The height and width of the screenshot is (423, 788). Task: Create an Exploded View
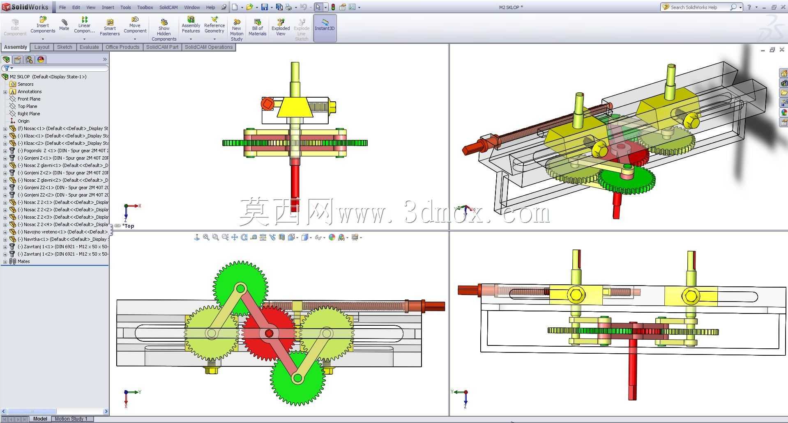click(x=281, y=27)
